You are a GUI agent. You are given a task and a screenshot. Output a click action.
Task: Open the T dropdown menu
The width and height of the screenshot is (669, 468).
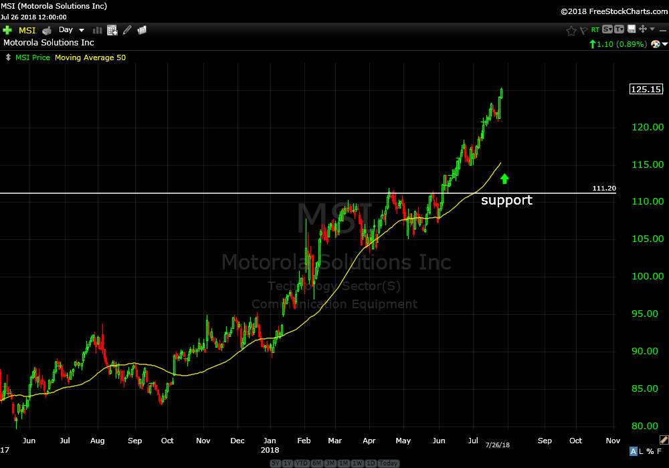point(619,29)
